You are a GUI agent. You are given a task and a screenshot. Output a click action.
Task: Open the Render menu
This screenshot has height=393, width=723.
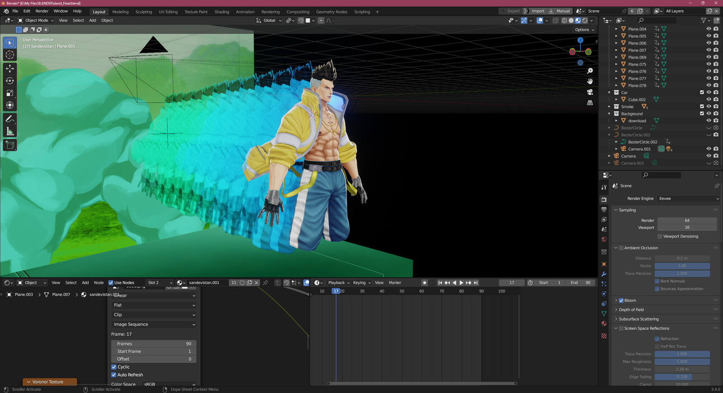[42, 11]
